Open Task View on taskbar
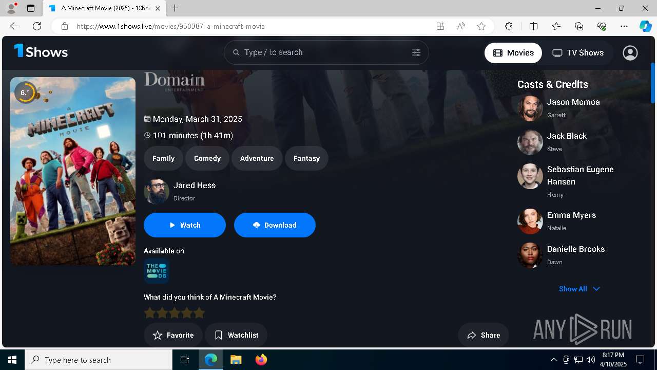 coord(185,360)
